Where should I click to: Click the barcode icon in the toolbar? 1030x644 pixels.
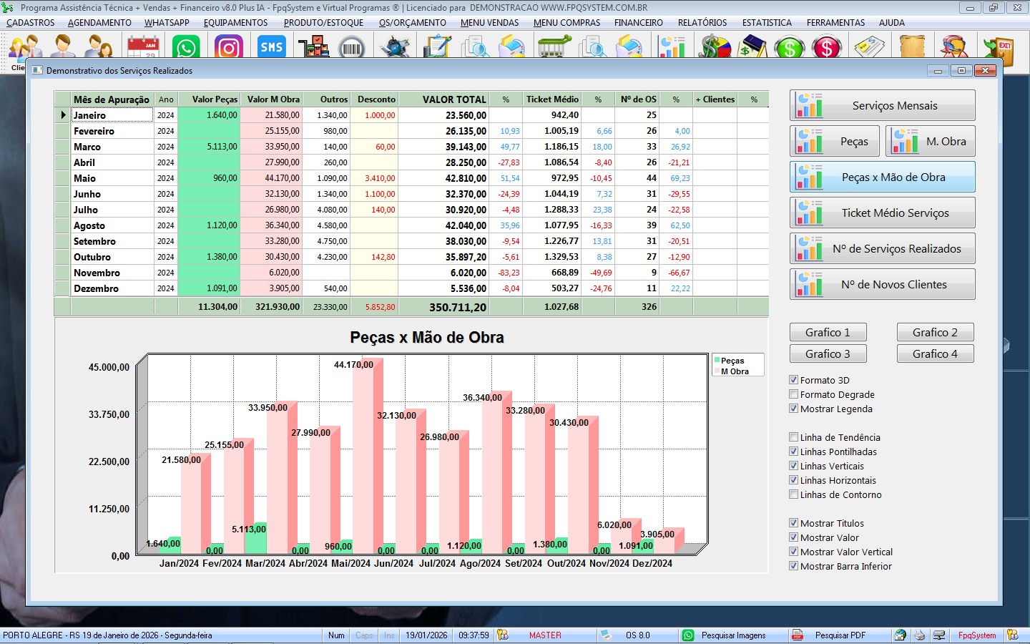[351, 48]
